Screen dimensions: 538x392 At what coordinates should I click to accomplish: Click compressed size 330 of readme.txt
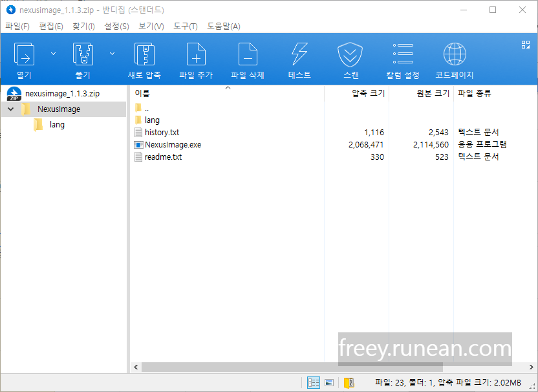tap(377, 157)
